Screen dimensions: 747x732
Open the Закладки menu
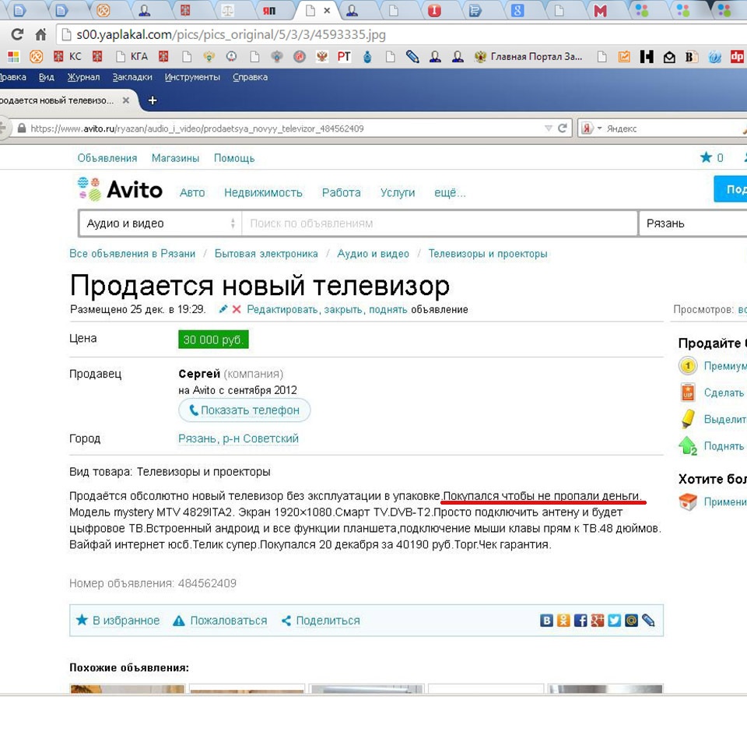[x=132, y=77]
